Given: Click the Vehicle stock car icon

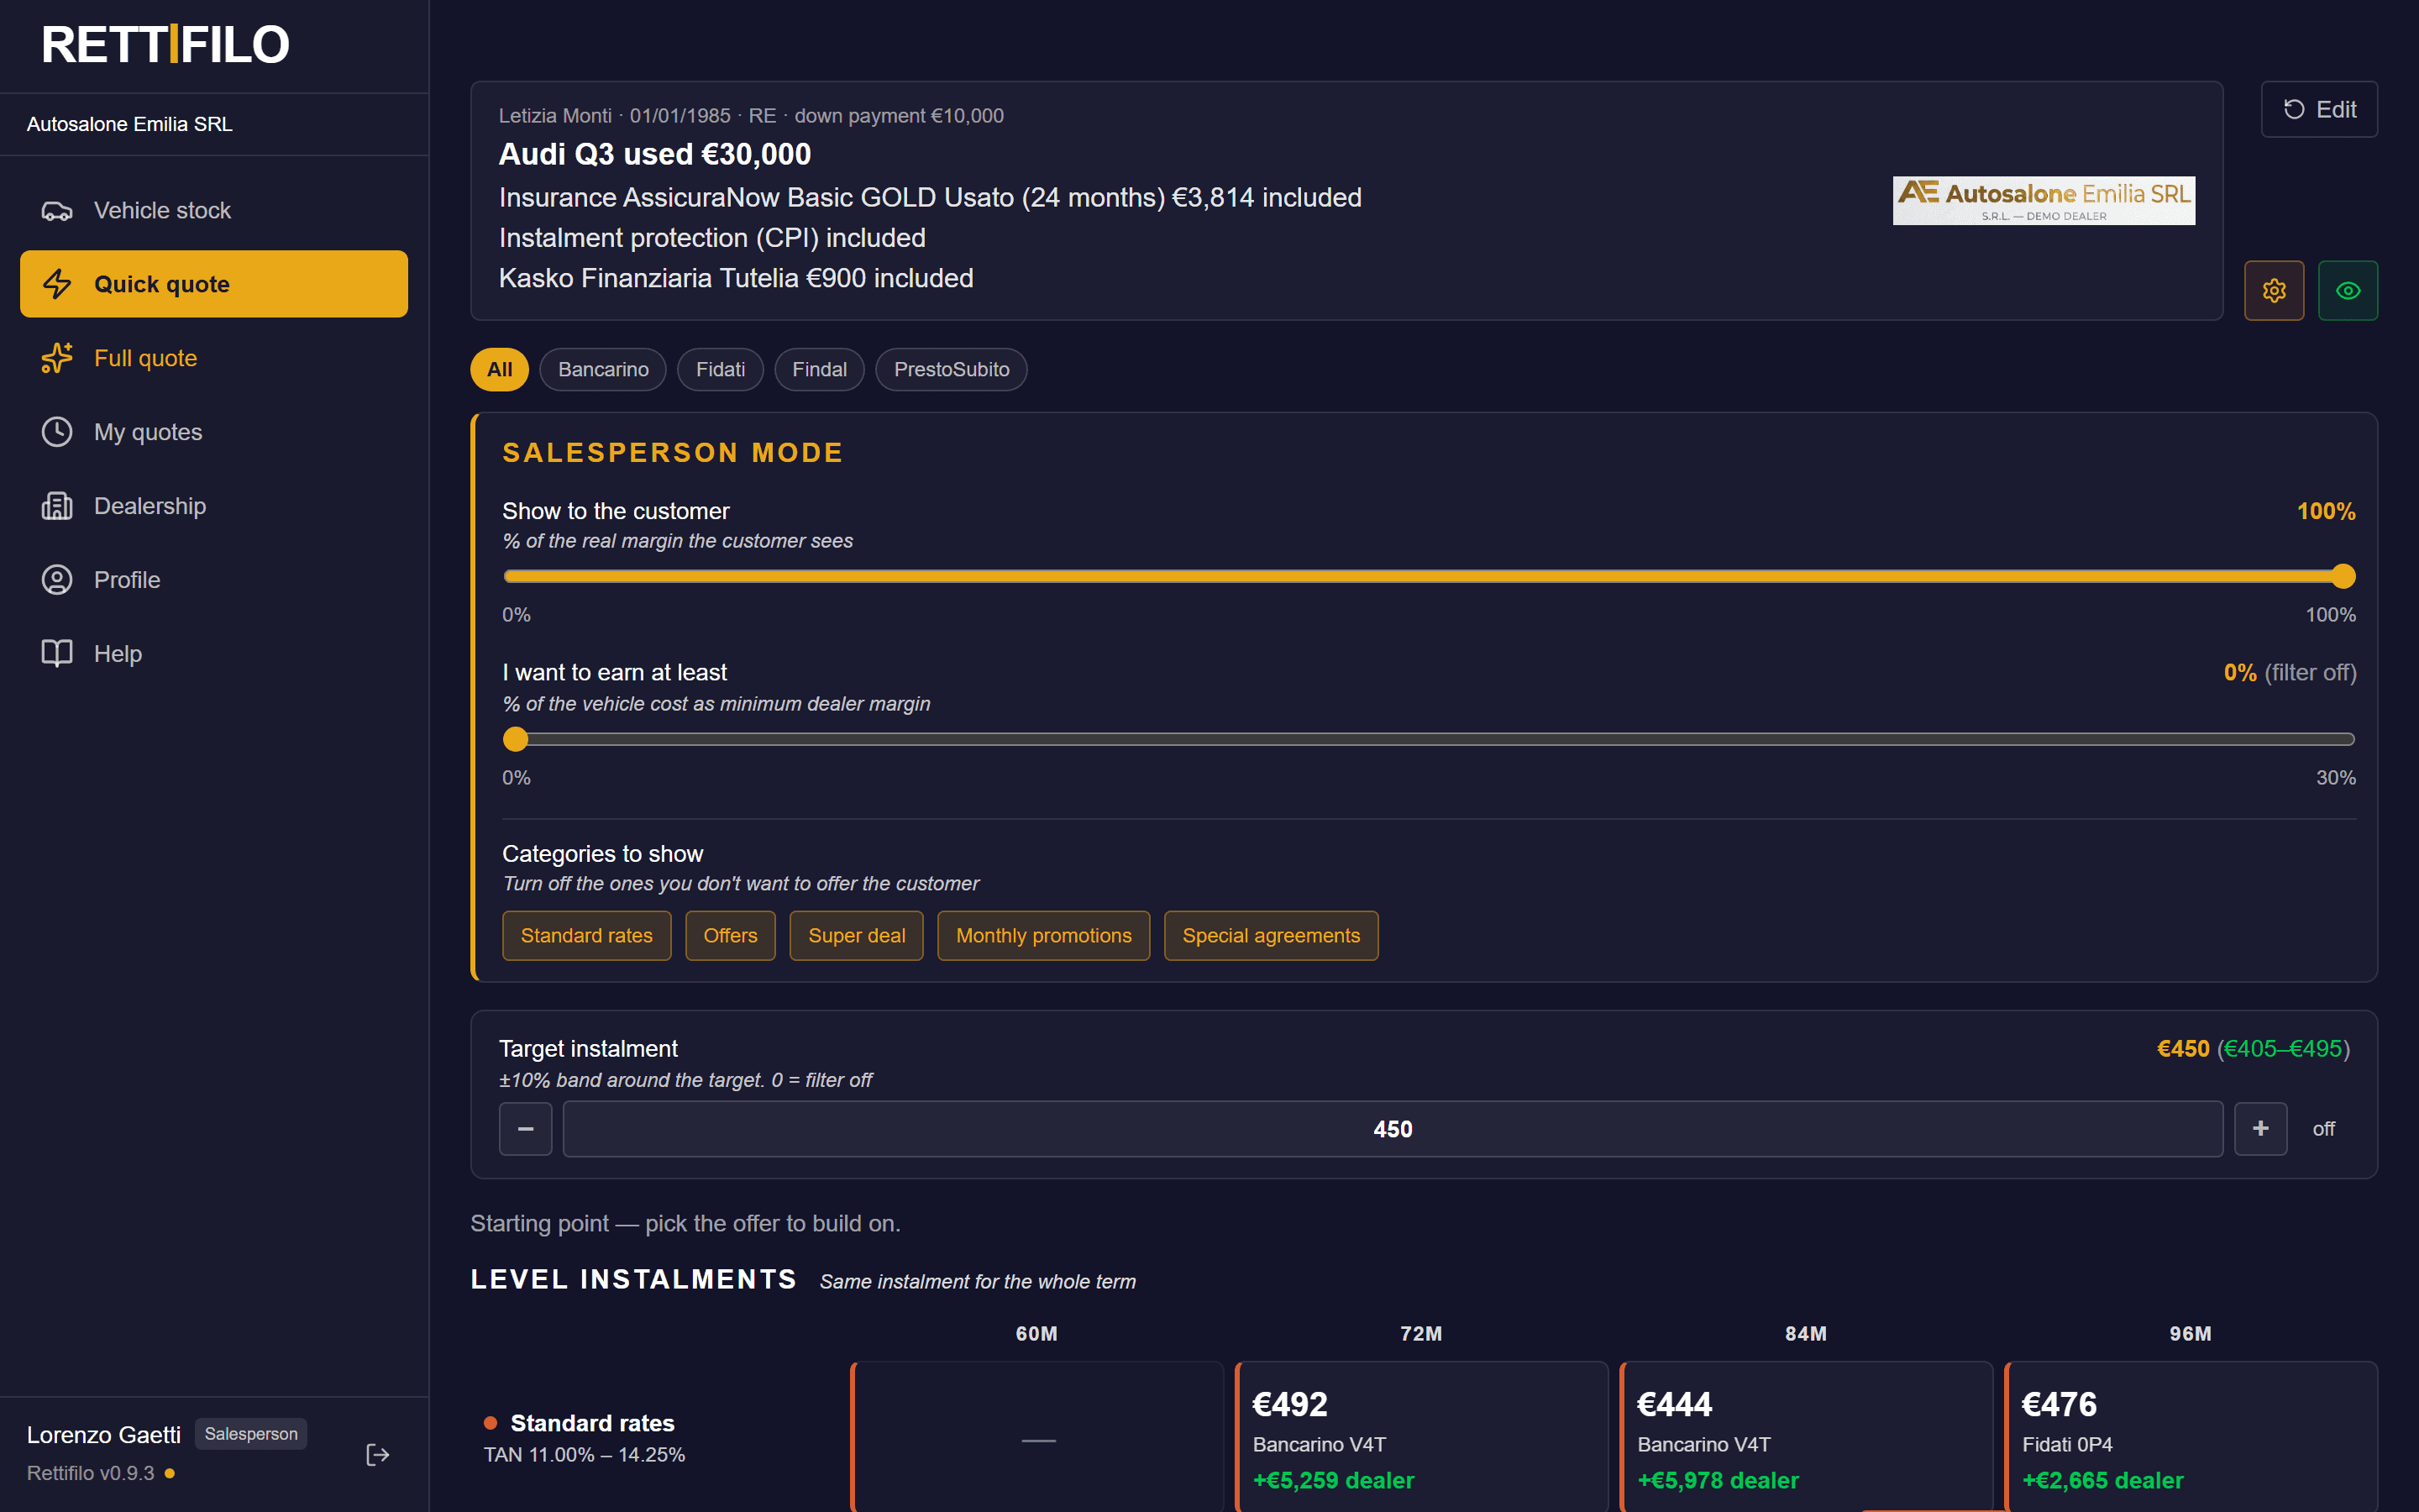Looking at the screenshot, I should pos(57,211).
